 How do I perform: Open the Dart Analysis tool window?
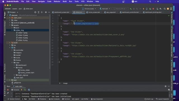point(54,99)
